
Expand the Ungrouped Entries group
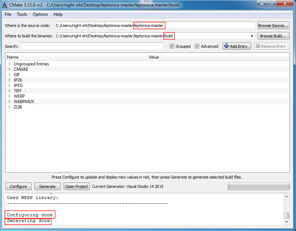coord(9,64)
